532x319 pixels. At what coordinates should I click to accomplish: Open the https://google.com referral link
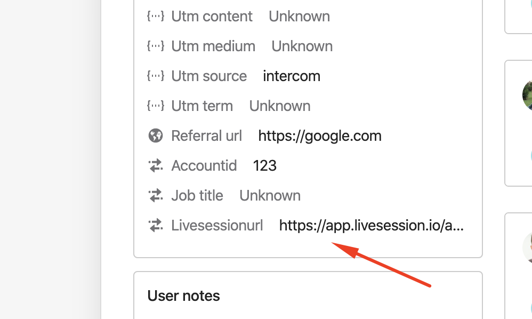(320, 136)
